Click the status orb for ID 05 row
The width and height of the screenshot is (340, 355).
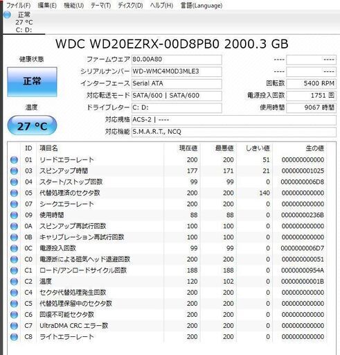[x=14, y=193]
